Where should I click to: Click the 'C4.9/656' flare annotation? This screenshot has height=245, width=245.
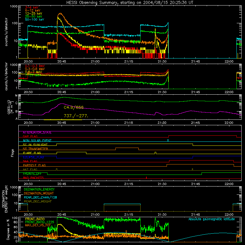pyautogui.click(x=73, y=107)
